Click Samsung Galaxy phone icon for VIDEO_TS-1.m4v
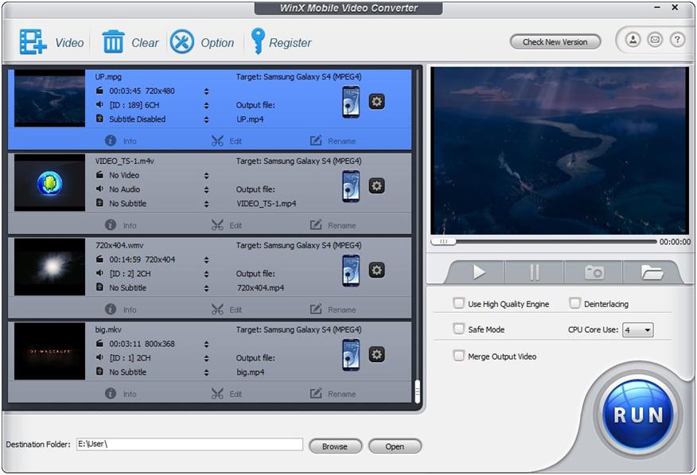697x475 pixels. click(x=351, y=187)
